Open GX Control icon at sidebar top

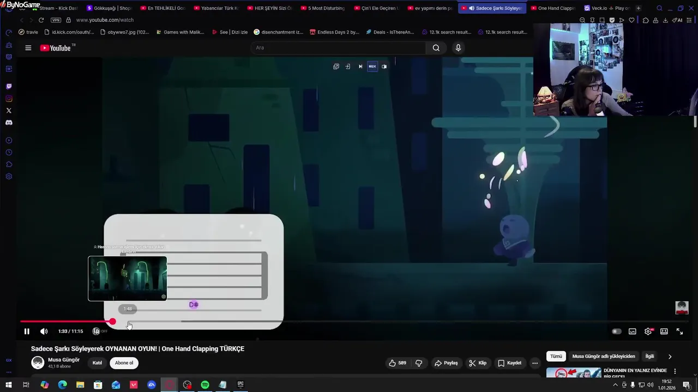(x=9, y=33)
